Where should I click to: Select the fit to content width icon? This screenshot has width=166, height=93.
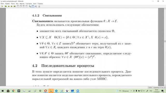tap(26, 6)
